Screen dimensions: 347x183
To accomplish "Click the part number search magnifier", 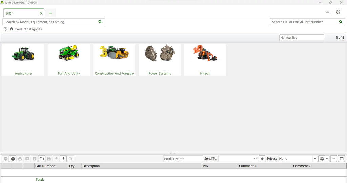I will pyautogui.click(x=341, y=22).
